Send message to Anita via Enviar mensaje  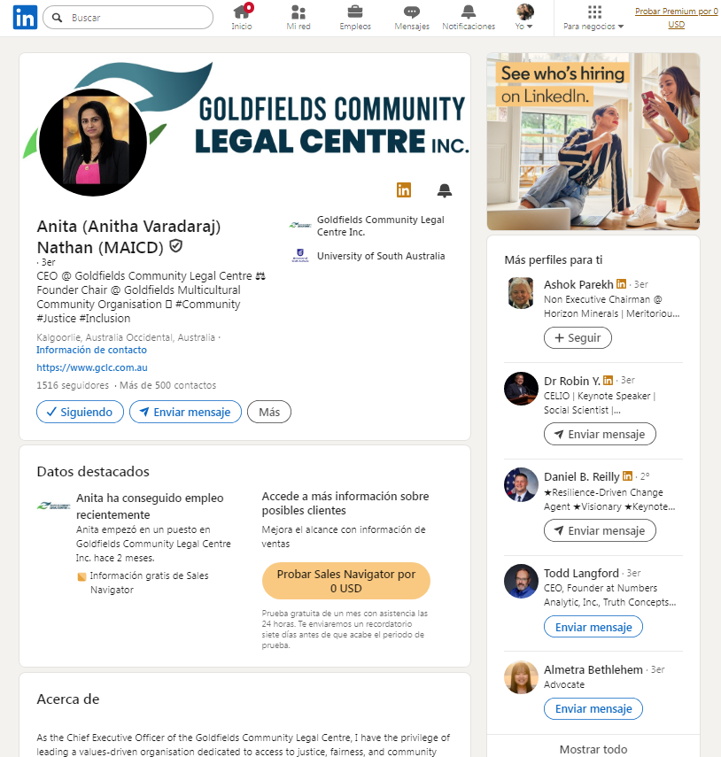coord(185,412)
